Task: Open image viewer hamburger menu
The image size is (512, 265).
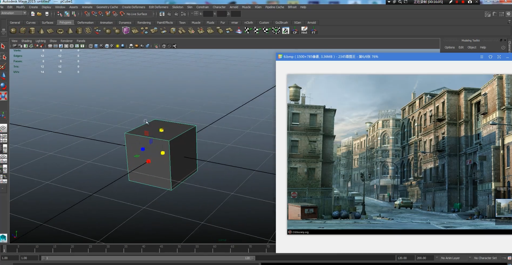Action: (x=482, y=57)
